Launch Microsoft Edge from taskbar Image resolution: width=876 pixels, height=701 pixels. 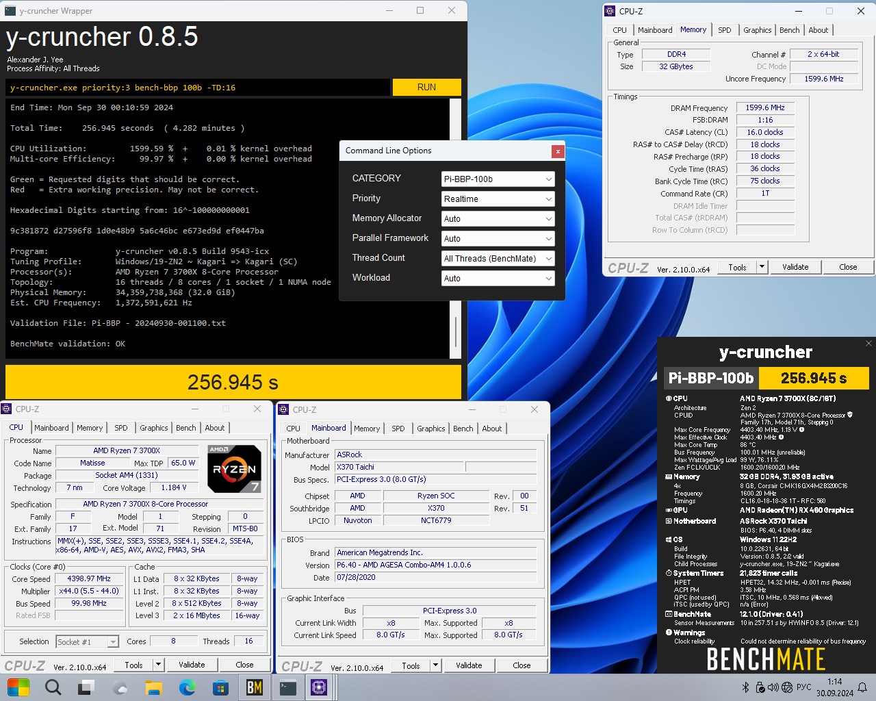(187, 687)
